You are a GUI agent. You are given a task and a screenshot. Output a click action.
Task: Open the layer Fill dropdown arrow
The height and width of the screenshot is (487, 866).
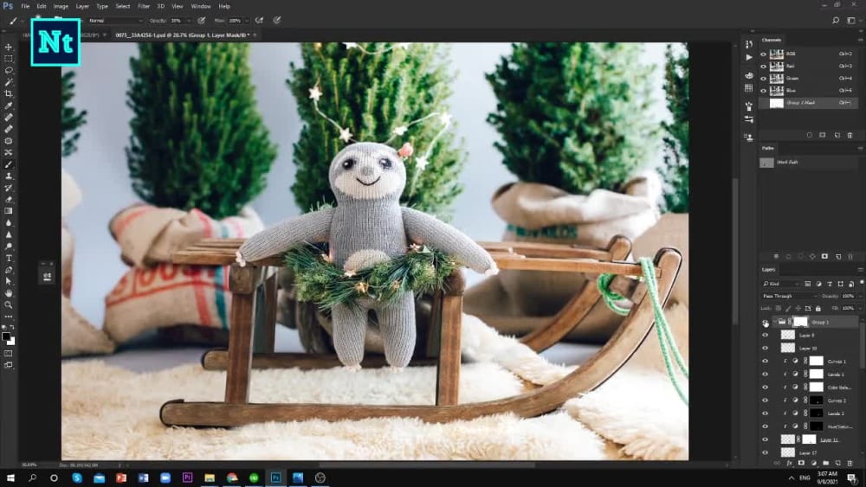tap(859, 308)
